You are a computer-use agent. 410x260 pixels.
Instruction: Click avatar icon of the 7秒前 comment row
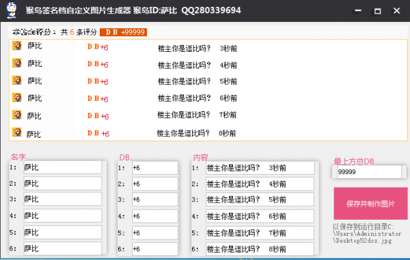[17, 115]
